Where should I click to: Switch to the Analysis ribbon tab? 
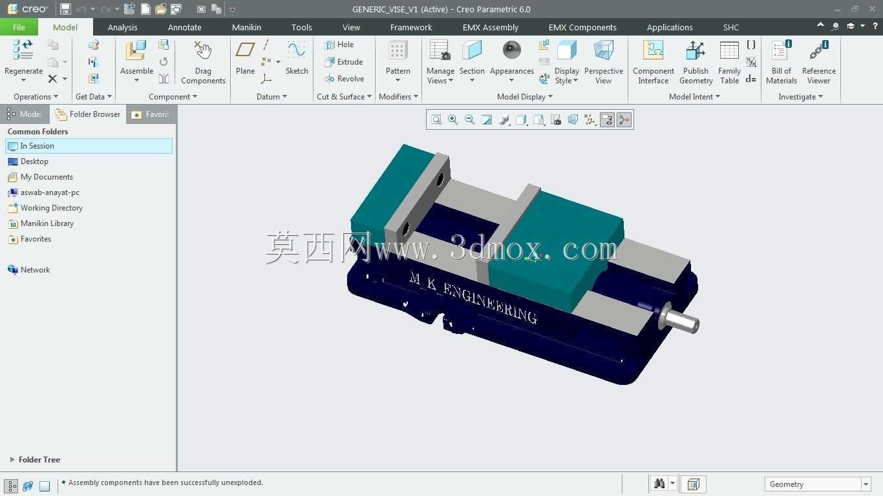(123, 27)
